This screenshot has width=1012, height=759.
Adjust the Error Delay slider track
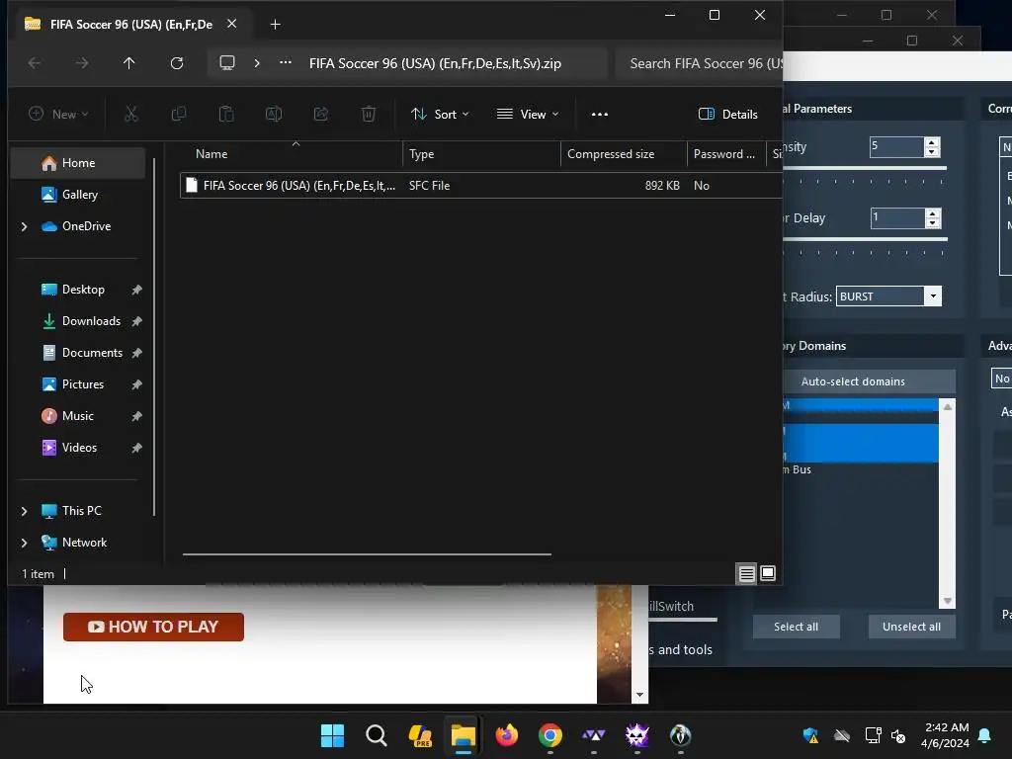pos(865,239)
